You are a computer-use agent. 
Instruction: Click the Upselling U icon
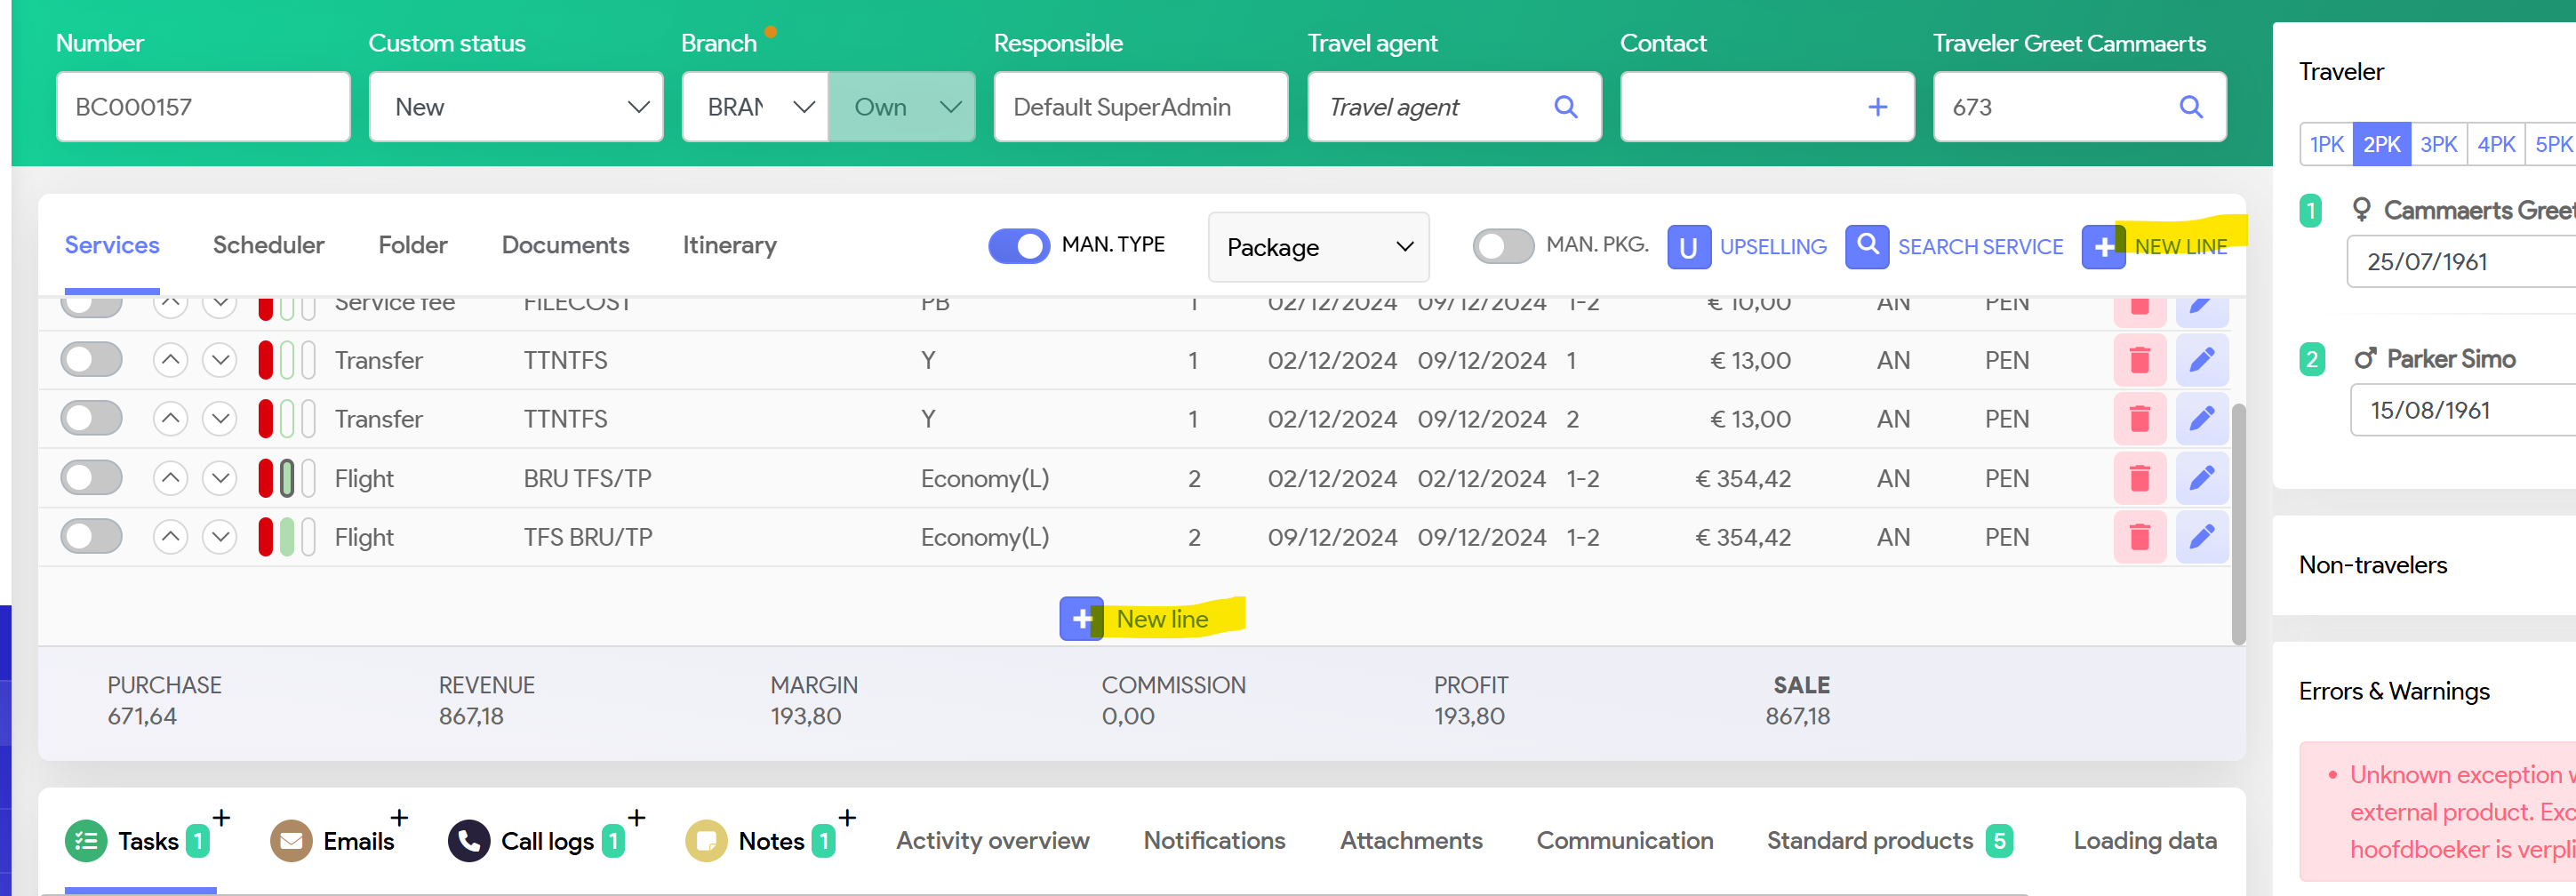click(1688, 246)
